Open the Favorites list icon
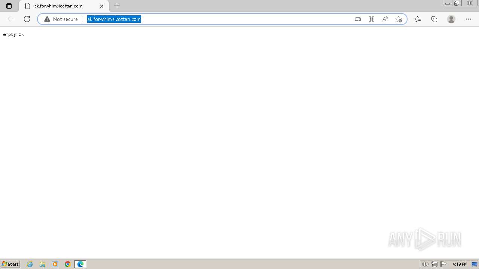 tap(418, 19)
